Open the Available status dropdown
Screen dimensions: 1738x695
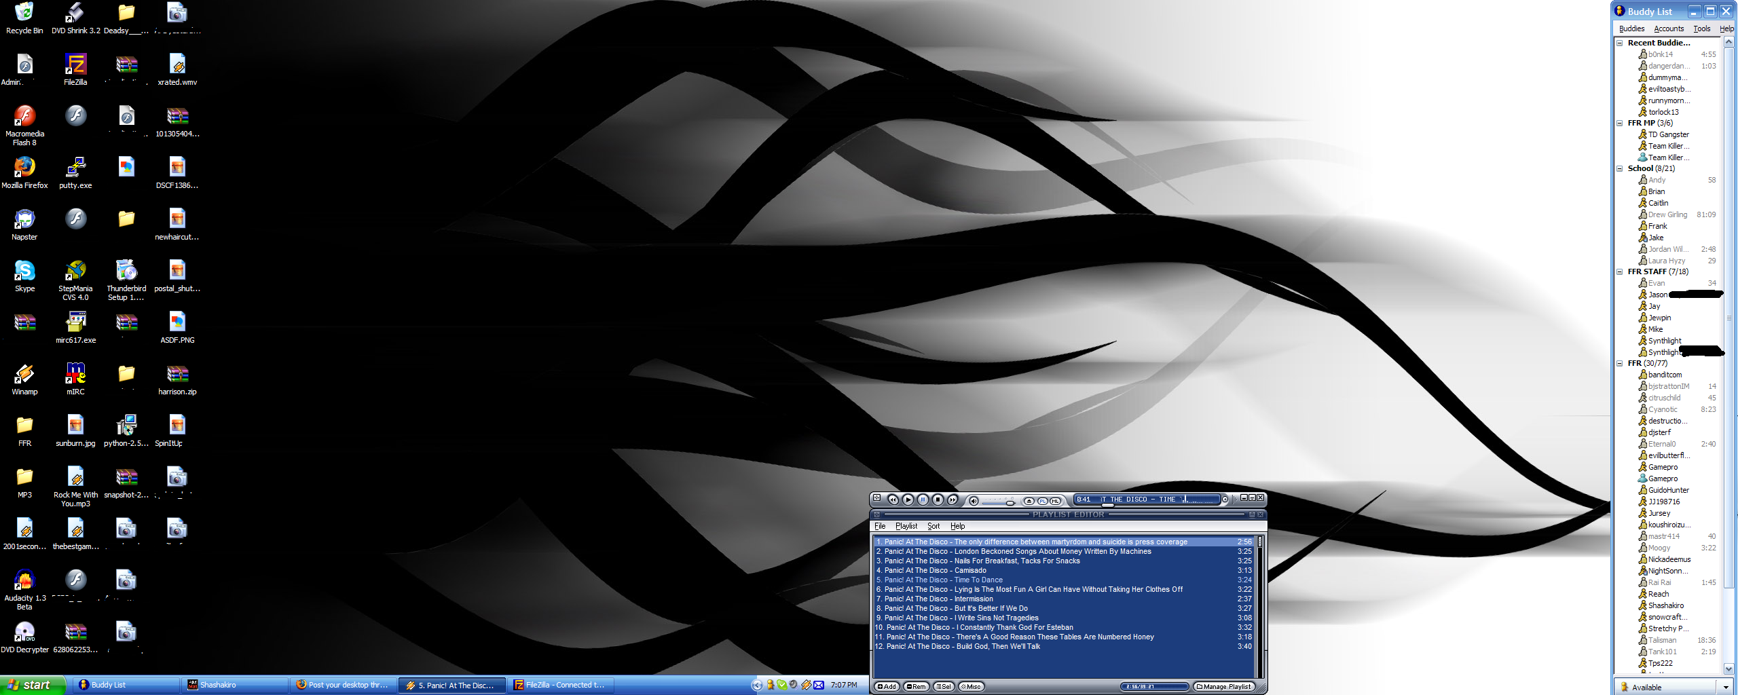[x=1725, y=687]
